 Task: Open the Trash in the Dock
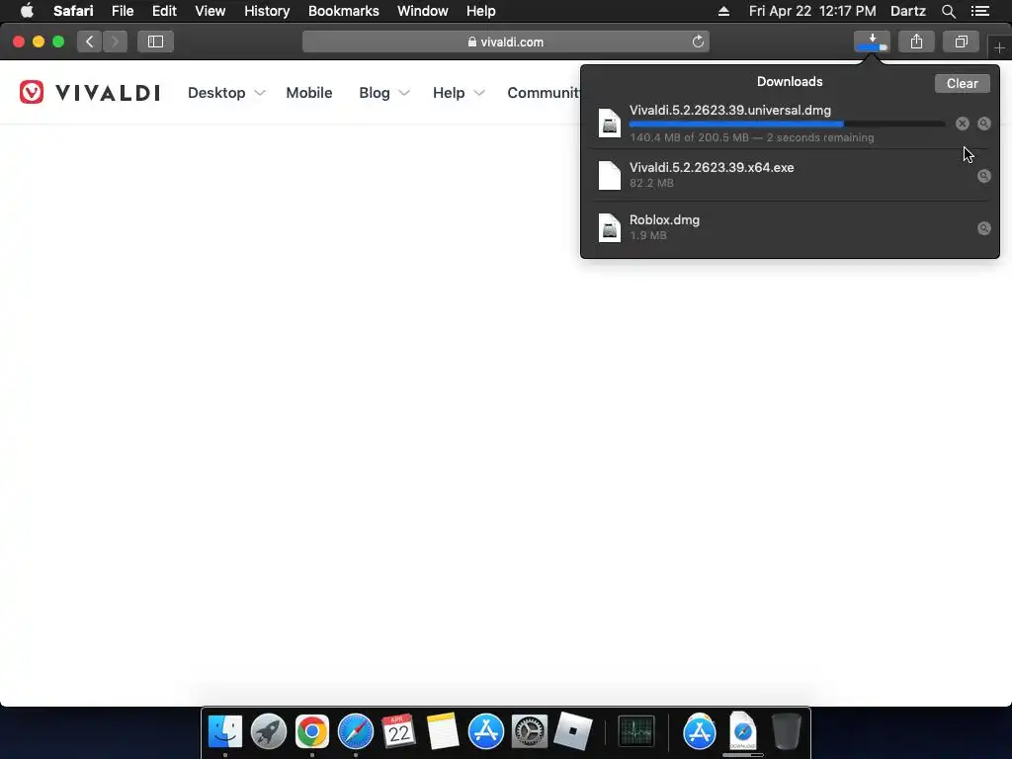point(786,732)
